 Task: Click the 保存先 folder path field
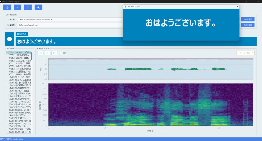click(70, 25)
